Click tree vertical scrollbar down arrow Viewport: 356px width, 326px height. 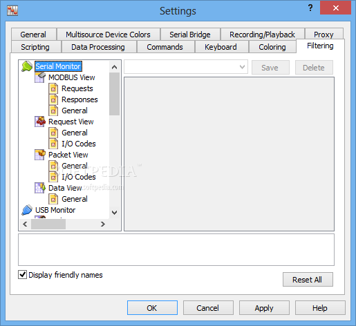pos(114,213)
